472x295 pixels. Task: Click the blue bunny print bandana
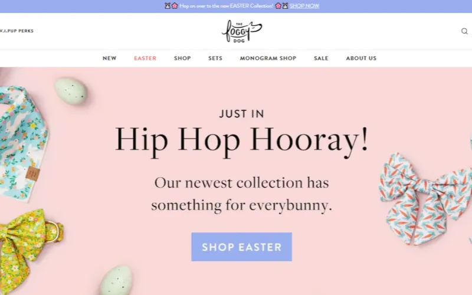coord(22,143)
